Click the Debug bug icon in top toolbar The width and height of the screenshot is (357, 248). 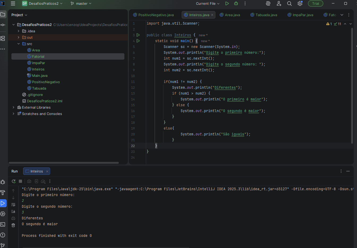[x=236, y=3]
